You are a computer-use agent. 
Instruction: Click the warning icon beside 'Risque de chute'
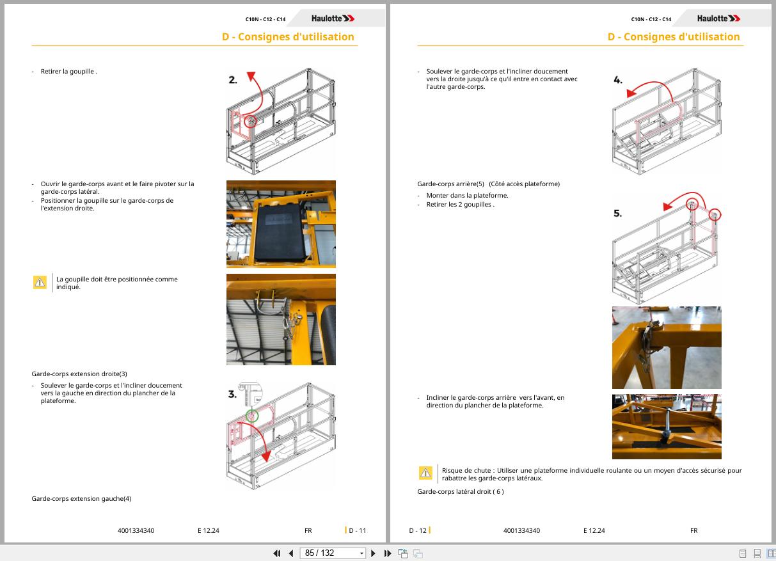pyautogui.click(x=425, y=473)
